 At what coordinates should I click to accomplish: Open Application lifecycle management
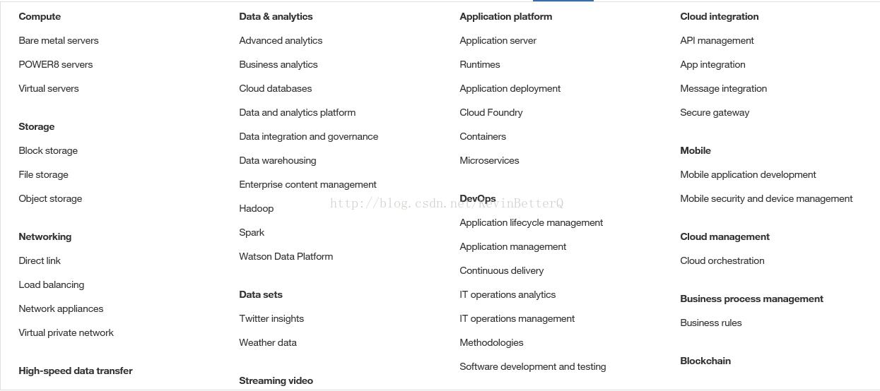(x=532, y=222)
